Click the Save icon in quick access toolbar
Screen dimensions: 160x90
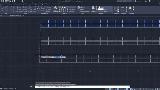click(6, 1)
